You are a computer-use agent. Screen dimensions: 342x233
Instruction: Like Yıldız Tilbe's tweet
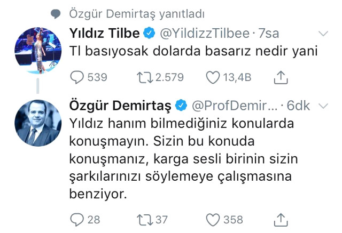pos(213,78)
